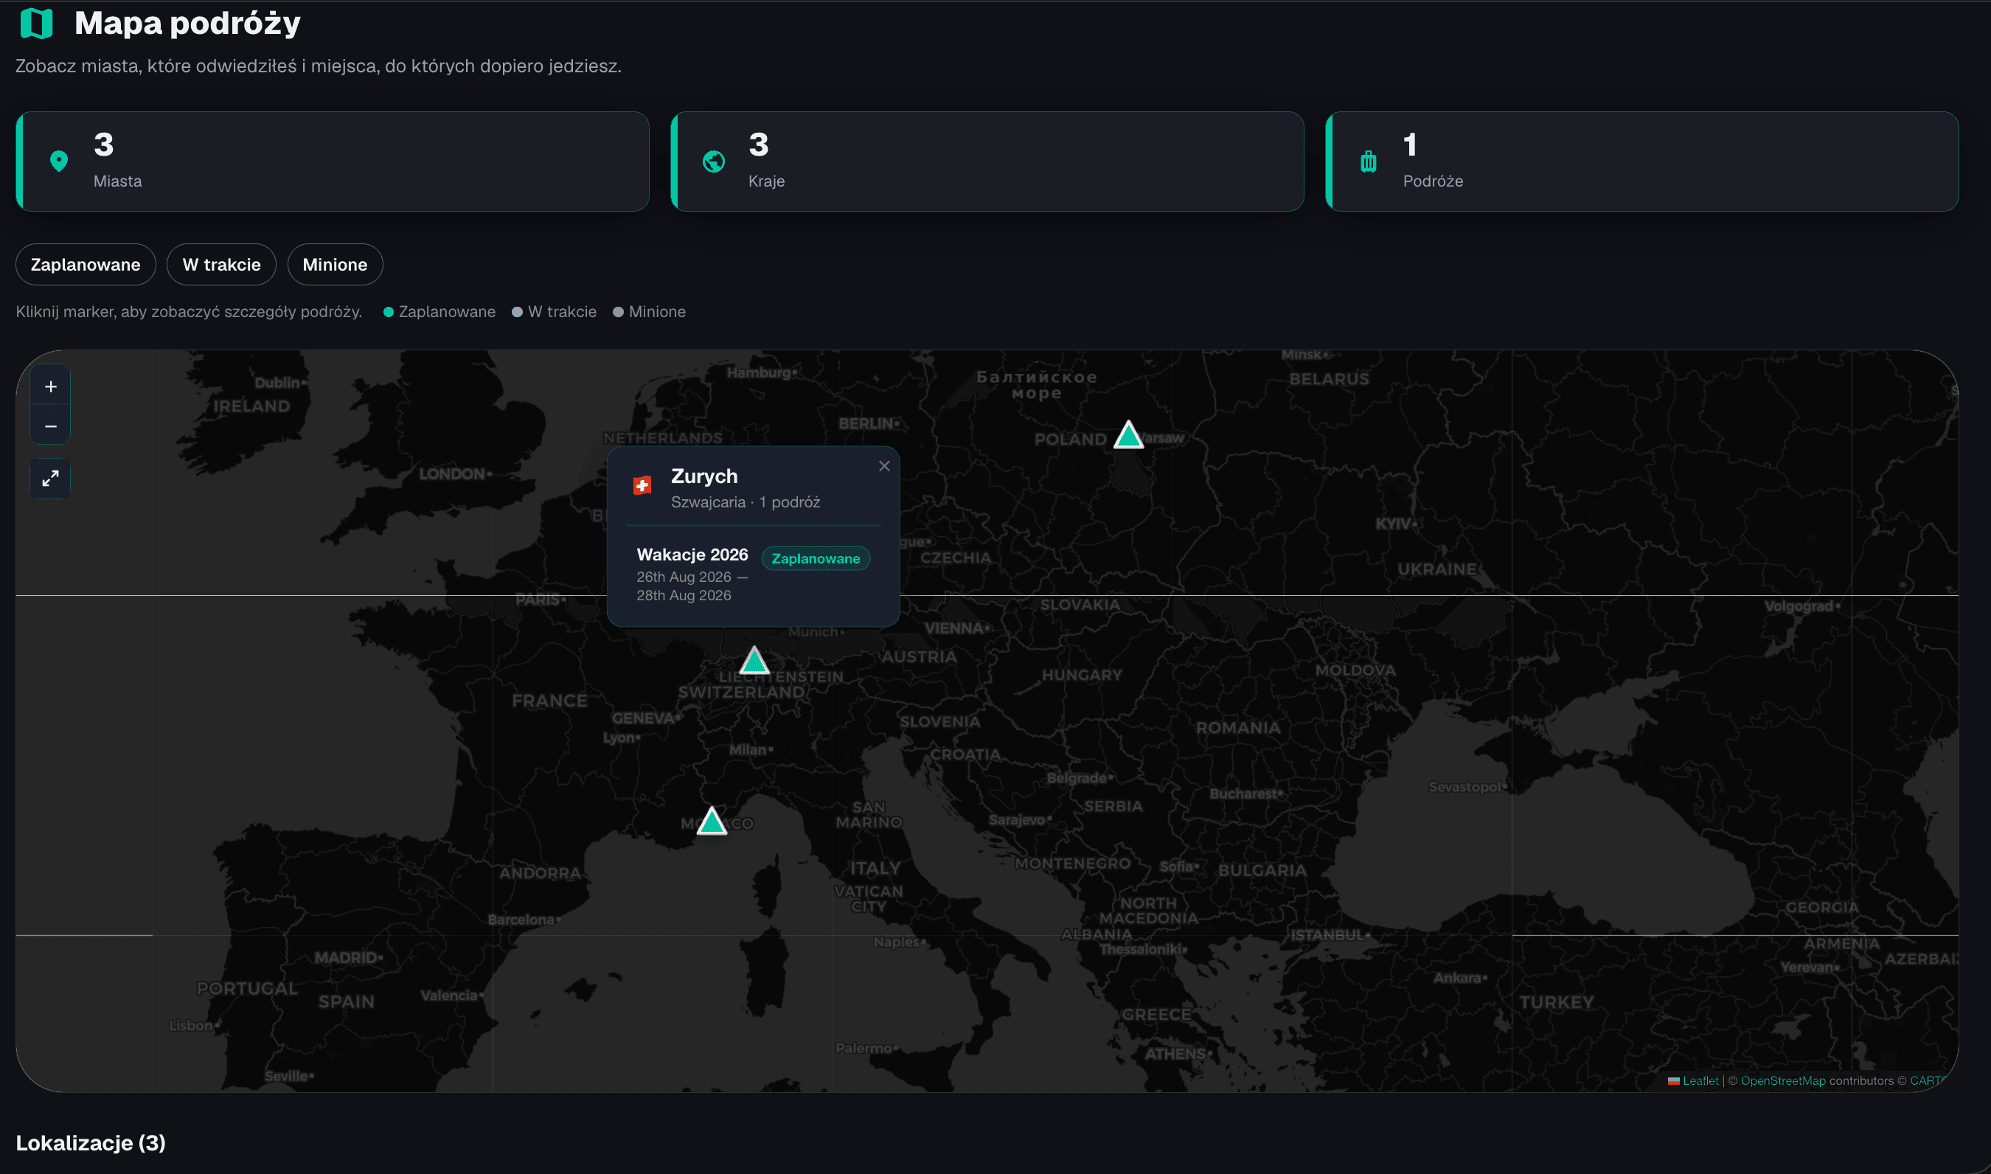Click the green Zaplanowane legend dot
This screenshot has height=1174, width=1991.
pyautogui.click(x=389, y=312)
